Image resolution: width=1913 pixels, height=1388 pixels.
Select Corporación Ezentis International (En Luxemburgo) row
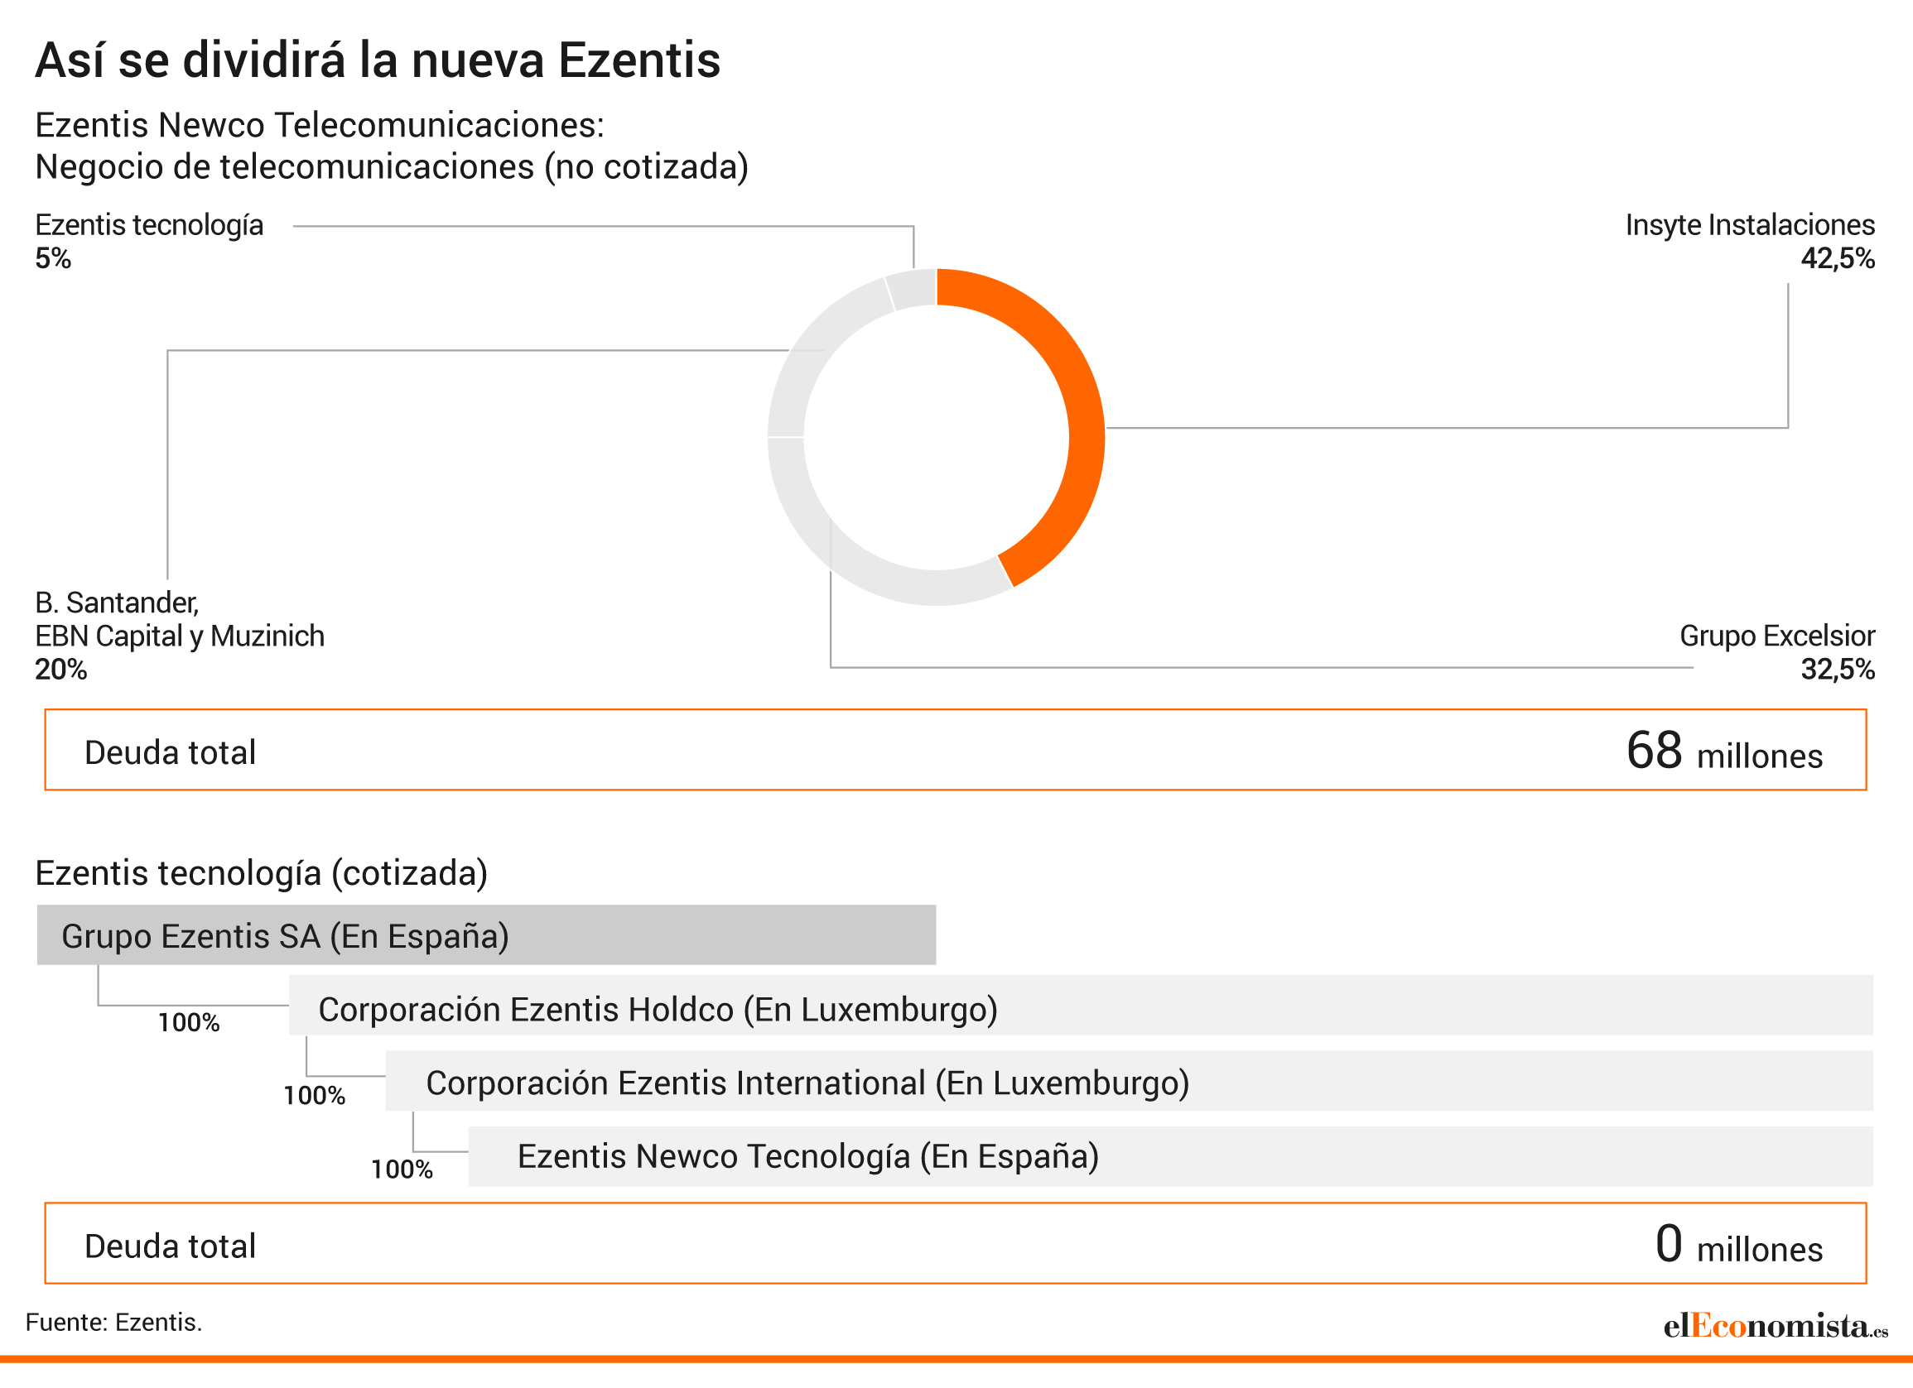[x=1130, y=1080]
